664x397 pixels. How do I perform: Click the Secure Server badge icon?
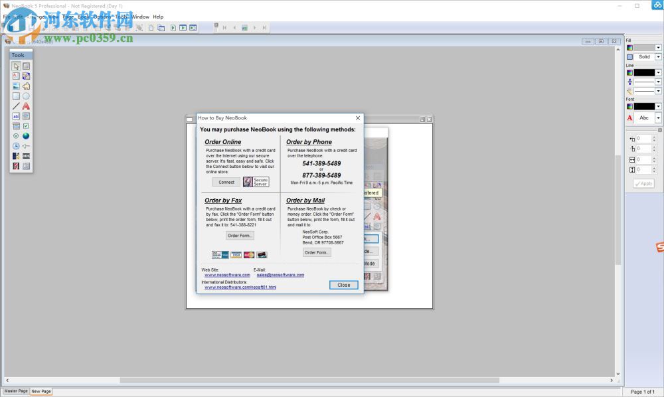256,182
